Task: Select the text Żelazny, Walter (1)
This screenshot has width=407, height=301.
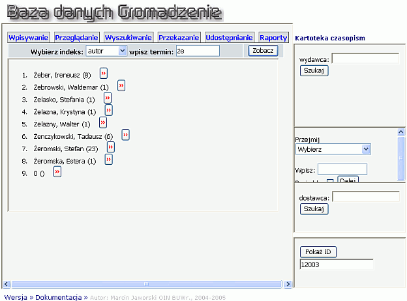Action: (x=62, y=124)
